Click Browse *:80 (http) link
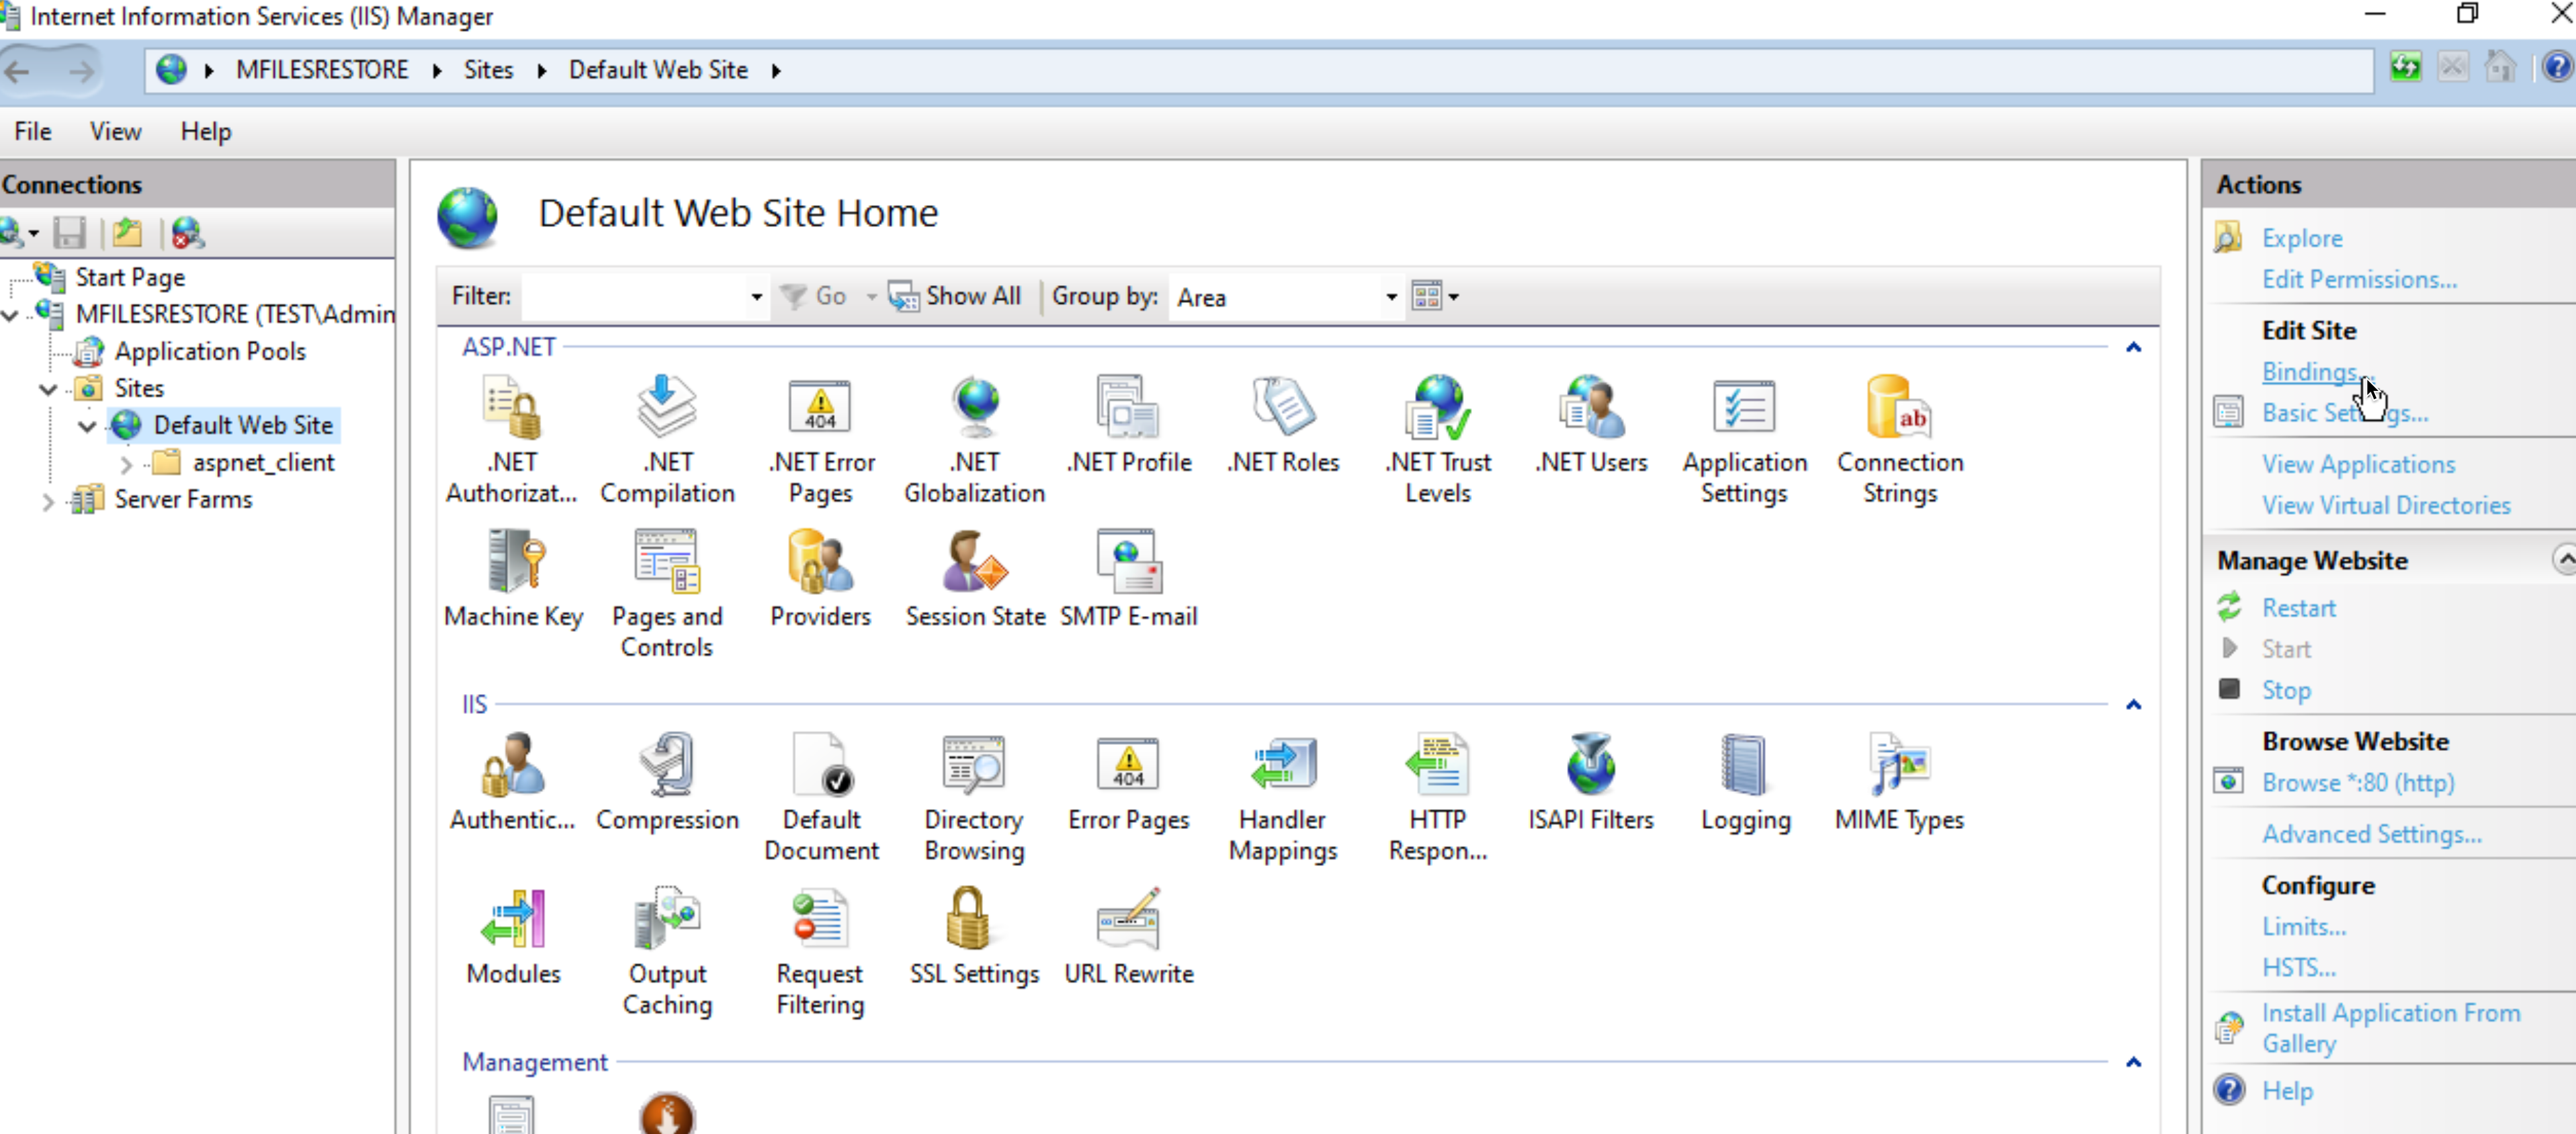This screenshot has width=2576, height=1134. tap(2358, 782)
